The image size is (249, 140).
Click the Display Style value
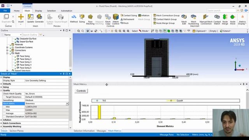(47, 80)
